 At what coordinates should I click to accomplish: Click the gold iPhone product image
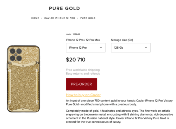[24, 79]
